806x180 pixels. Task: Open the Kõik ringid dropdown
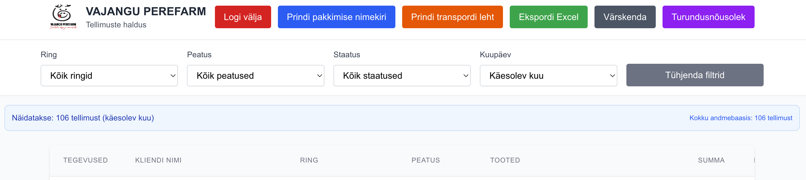point(109,75)
